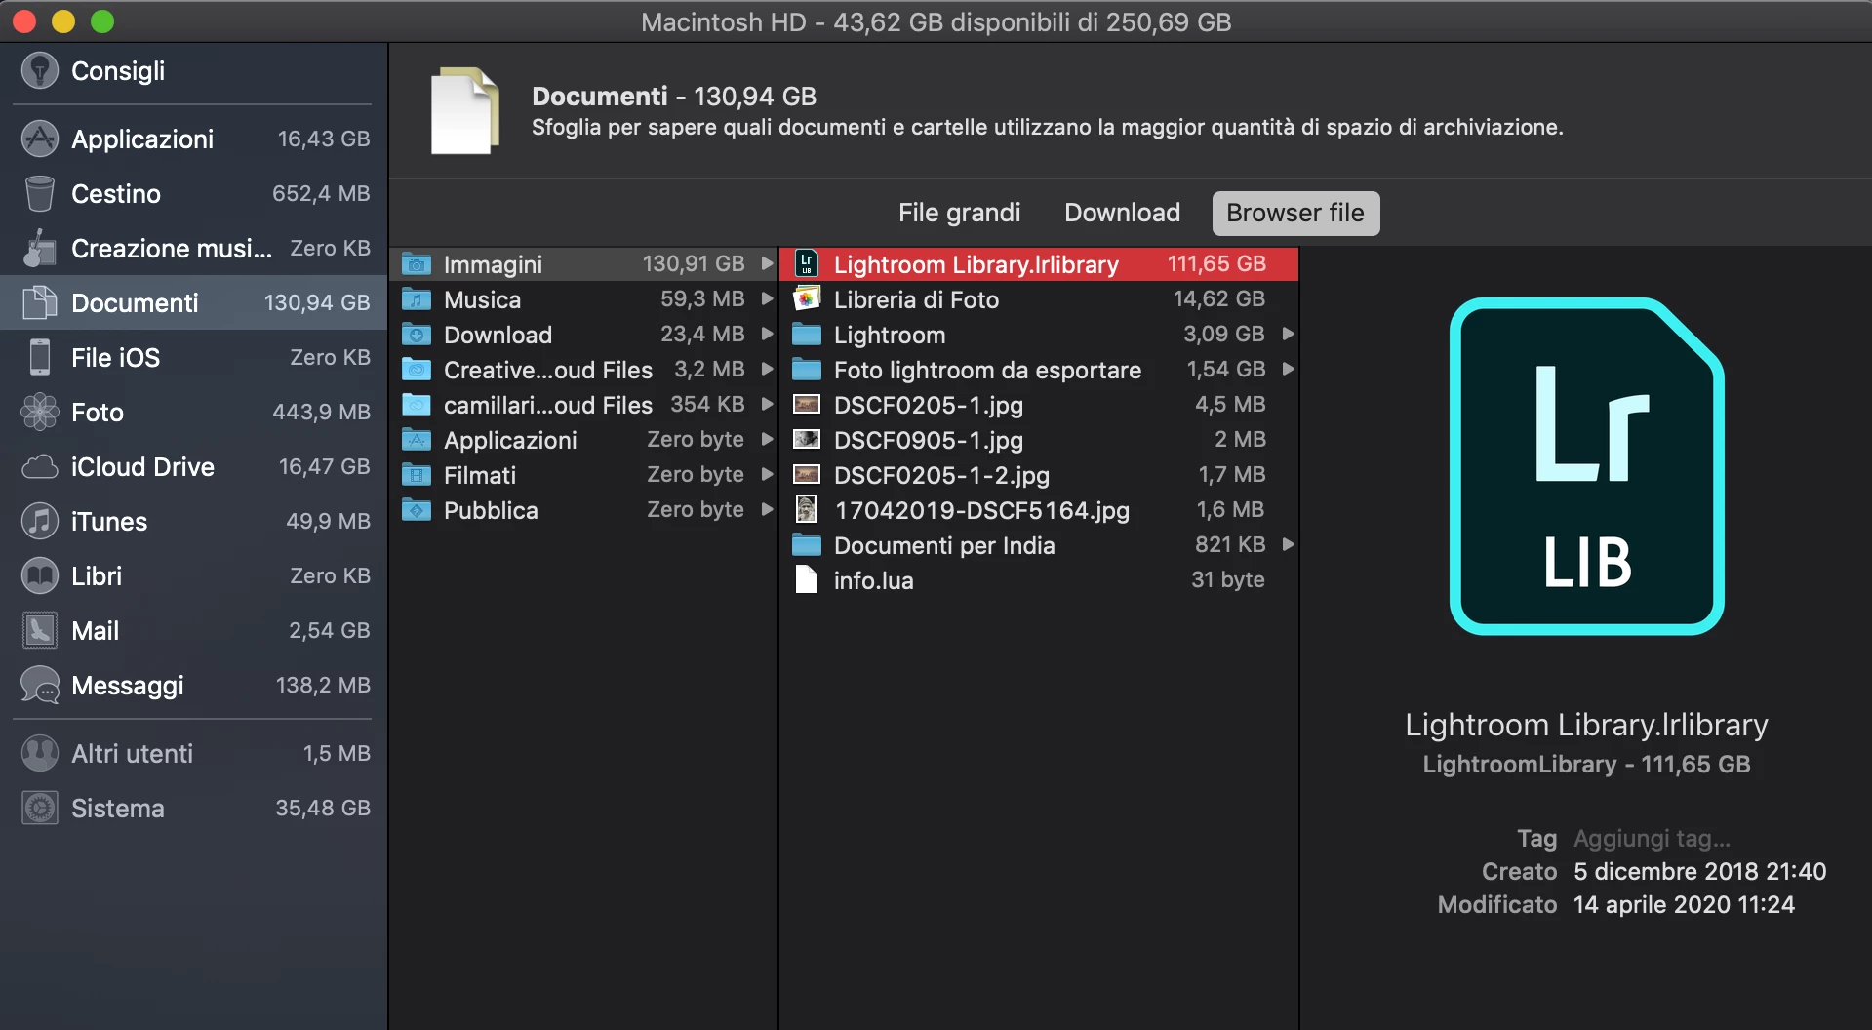Select the Lightroom folder row

point(1039,334)
